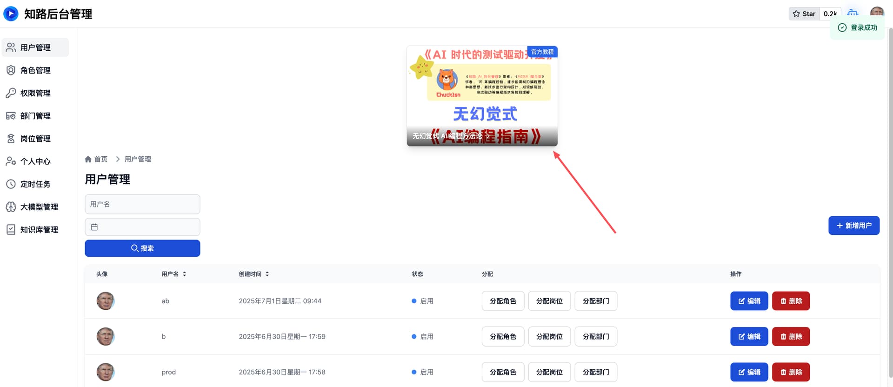Click the 0.2k star count

coord(830,14)
